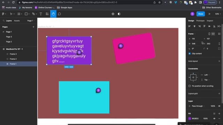Image resolution: width=223 pixels, height=125 pixels.
Task: Select the Text tool
Action: (41, 14)
